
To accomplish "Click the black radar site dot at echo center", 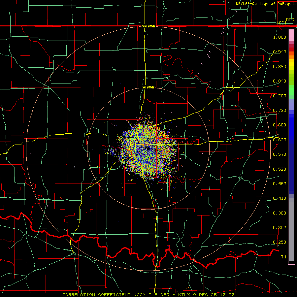I will point(148,148).
